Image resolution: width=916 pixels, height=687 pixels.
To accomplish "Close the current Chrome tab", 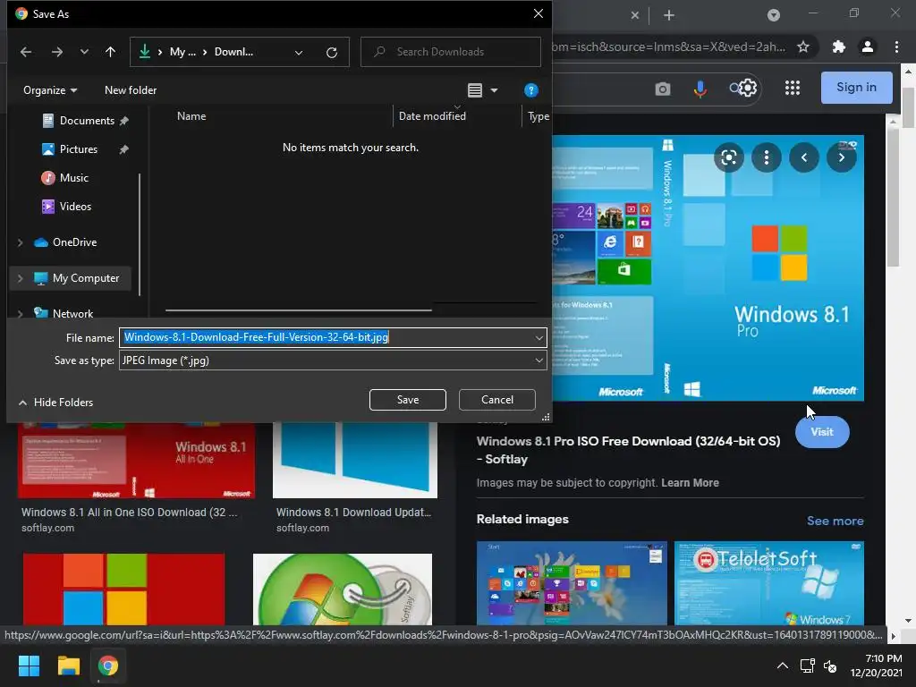I will [x=635, y=15].
